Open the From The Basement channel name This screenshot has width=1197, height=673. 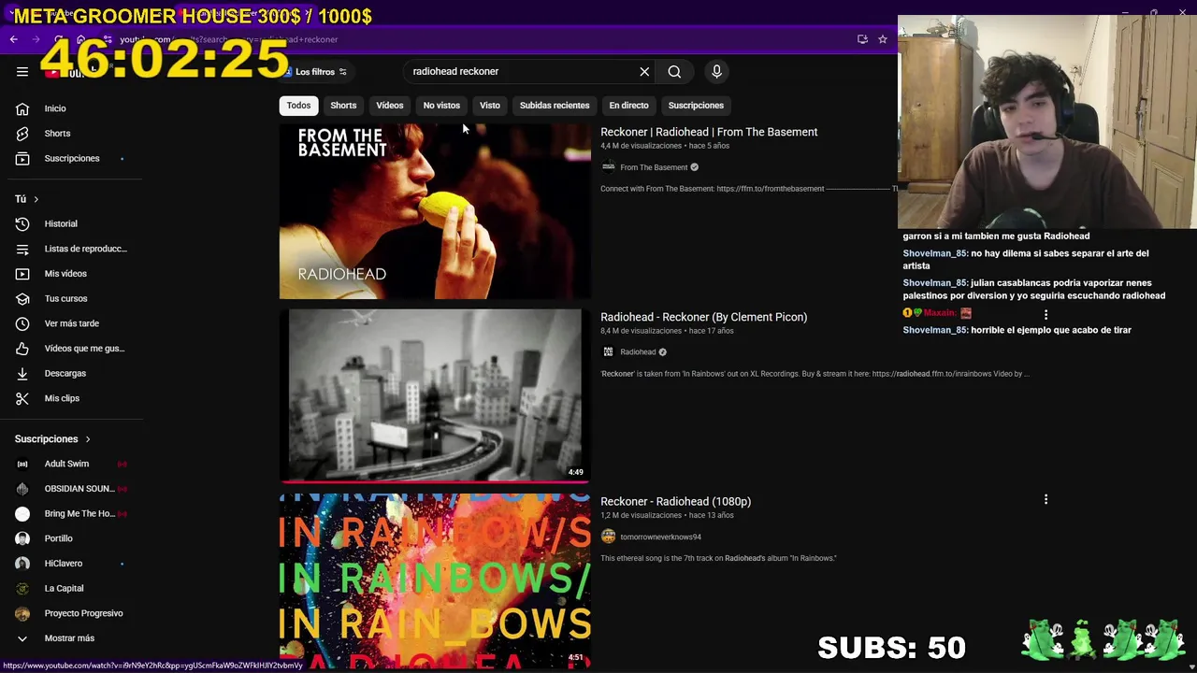tap(654, 167)
